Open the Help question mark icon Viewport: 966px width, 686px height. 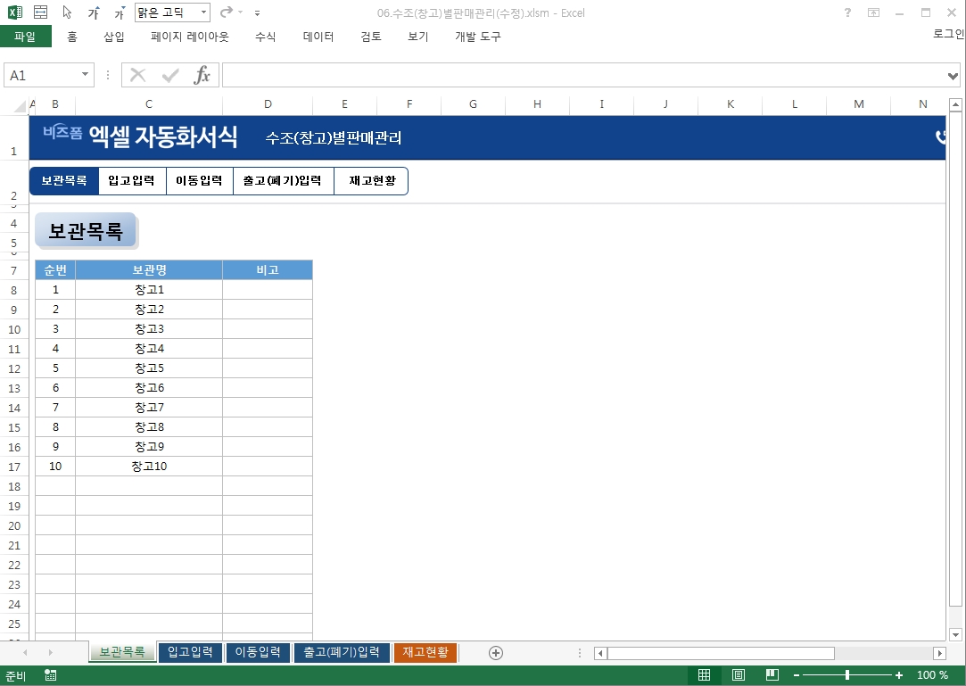pos(848,12)
